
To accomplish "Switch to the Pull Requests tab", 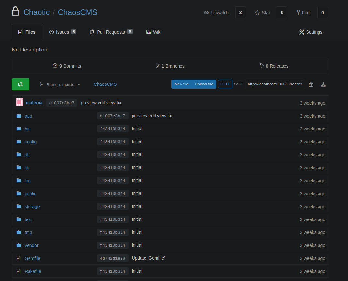I will (111, 32).
